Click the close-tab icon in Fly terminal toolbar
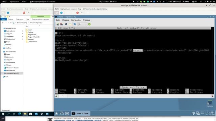Screen dimensions: 216x121 coord(61,24)
